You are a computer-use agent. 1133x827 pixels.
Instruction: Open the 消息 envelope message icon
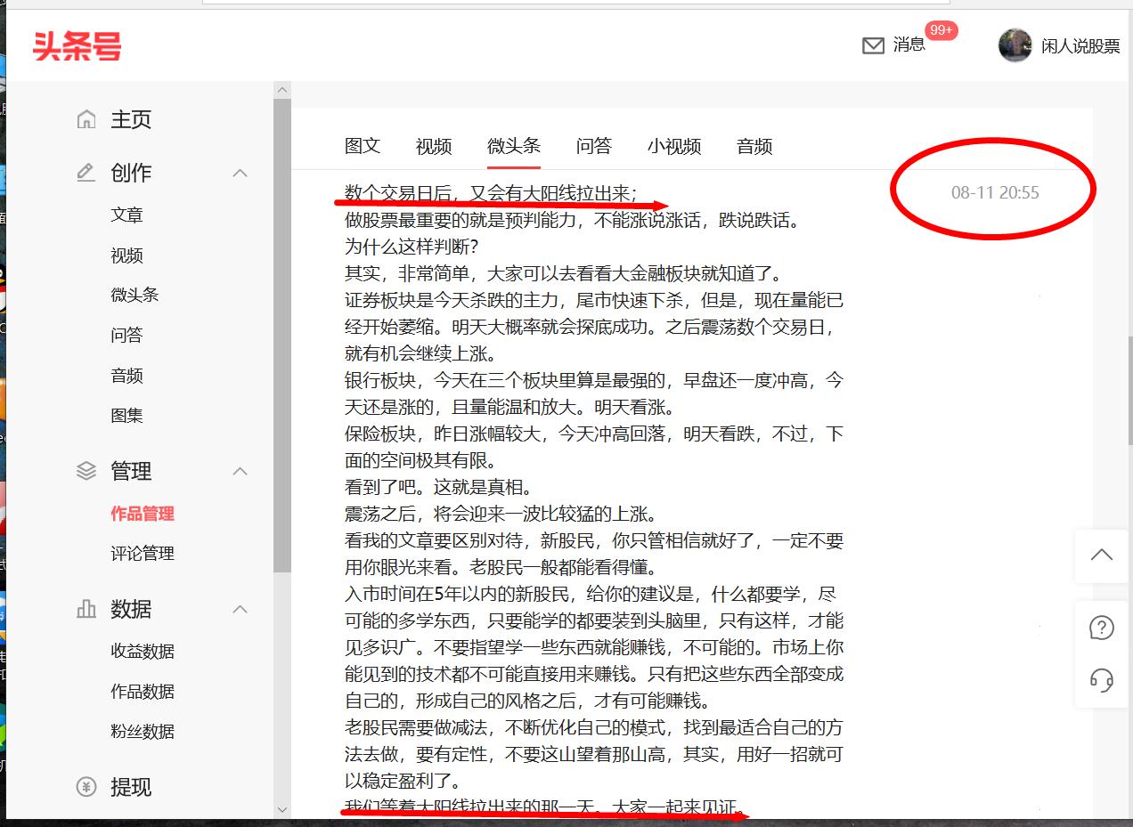coord(874,45)
